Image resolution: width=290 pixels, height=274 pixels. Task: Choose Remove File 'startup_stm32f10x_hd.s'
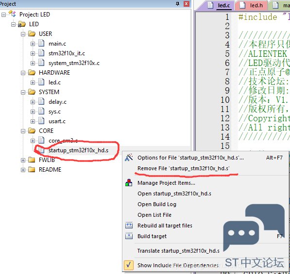tap(205, 168)
